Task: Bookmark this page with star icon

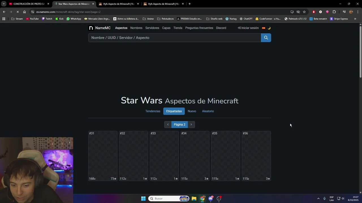Action: [304, 12]
